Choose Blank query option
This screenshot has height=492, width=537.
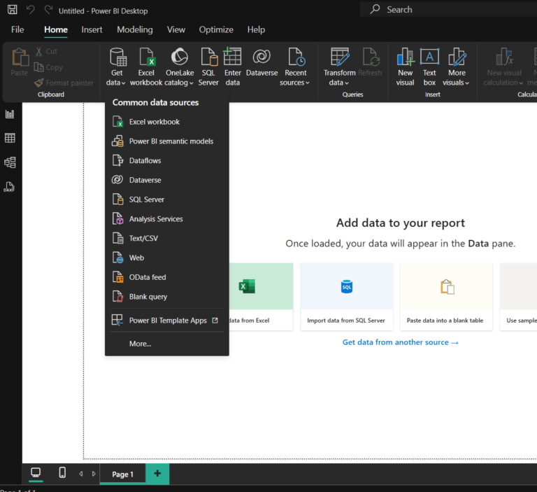tap(167, 297)
